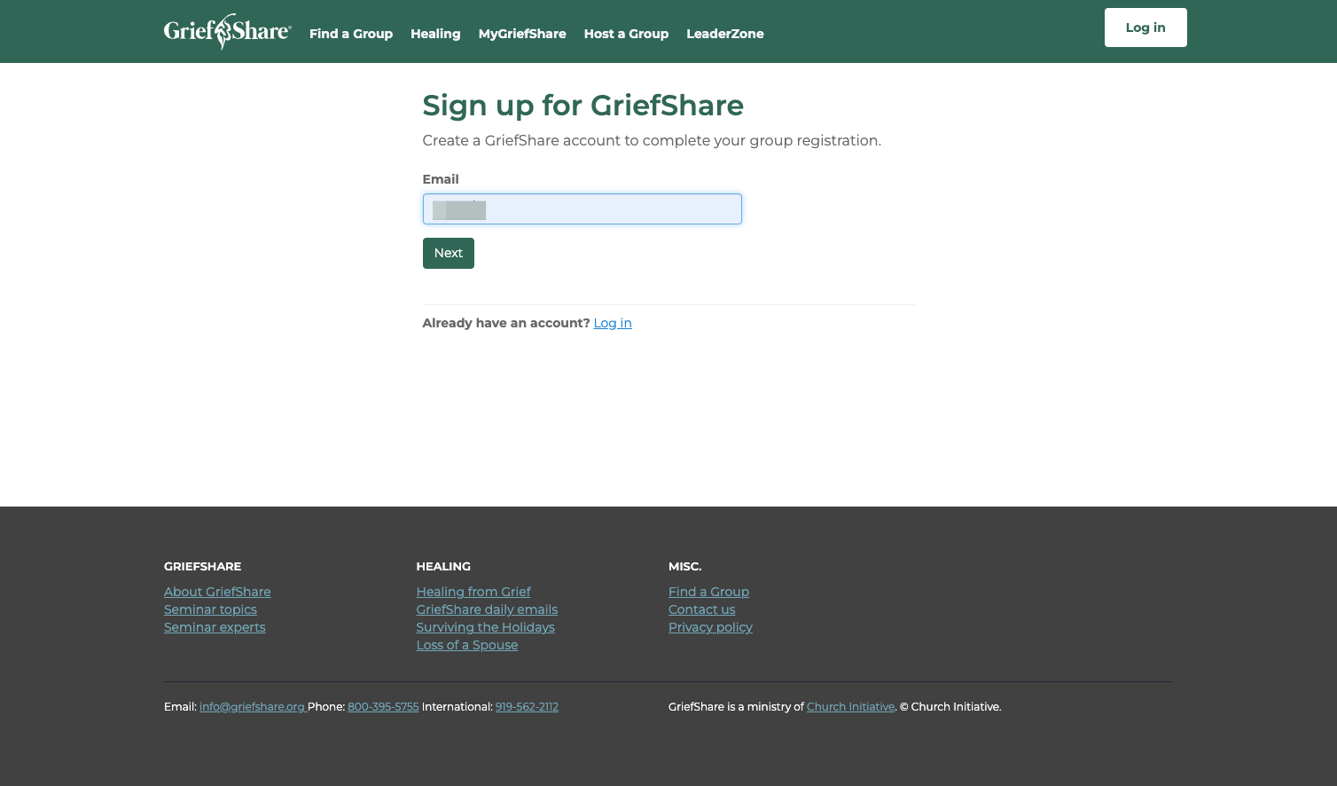1337x786 pixels.
Task: Click phone number 800-395-5755
Action: [x=383, y=707]
